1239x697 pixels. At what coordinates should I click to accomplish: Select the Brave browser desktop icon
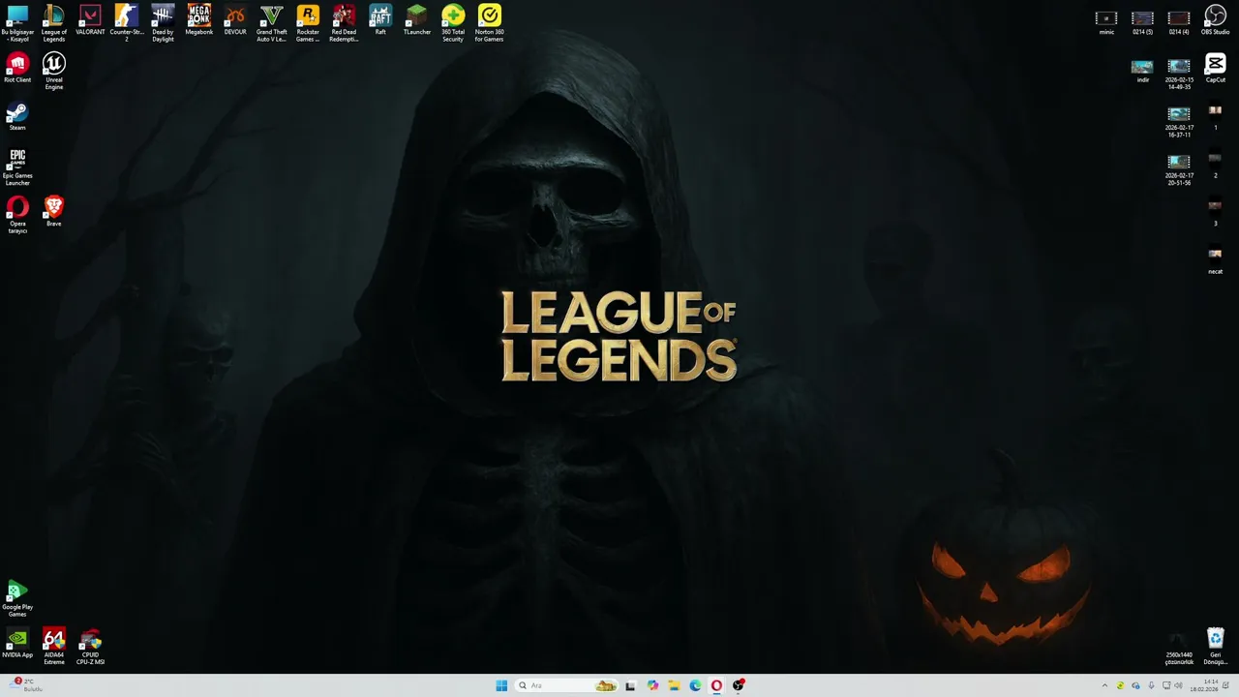click(54, 212)
